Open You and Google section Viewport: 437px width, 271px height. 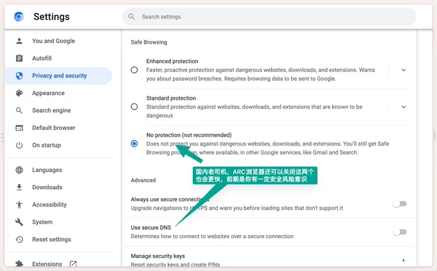click(58, 41)
